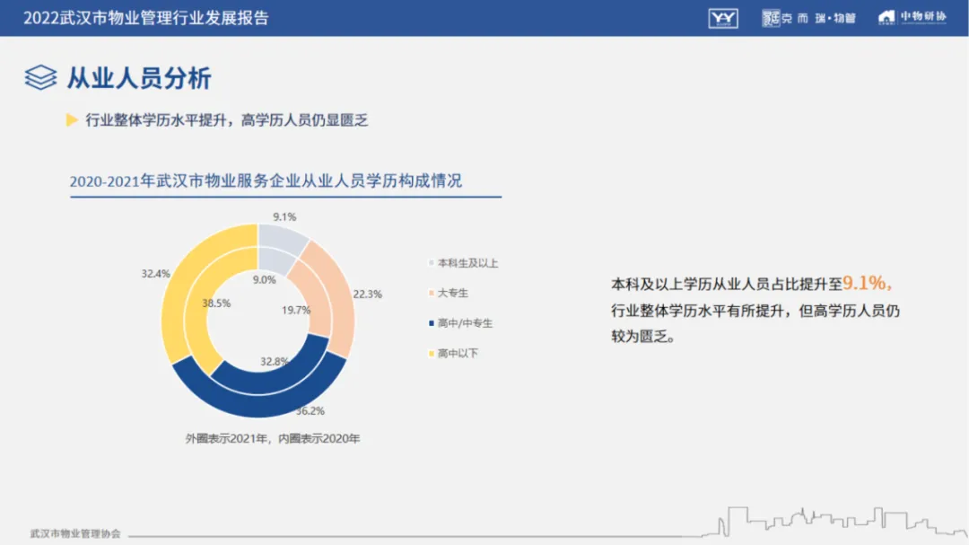Click the chart title 2020-2021年武汉市物业服务企业从业人员学历构成情况

266,181
